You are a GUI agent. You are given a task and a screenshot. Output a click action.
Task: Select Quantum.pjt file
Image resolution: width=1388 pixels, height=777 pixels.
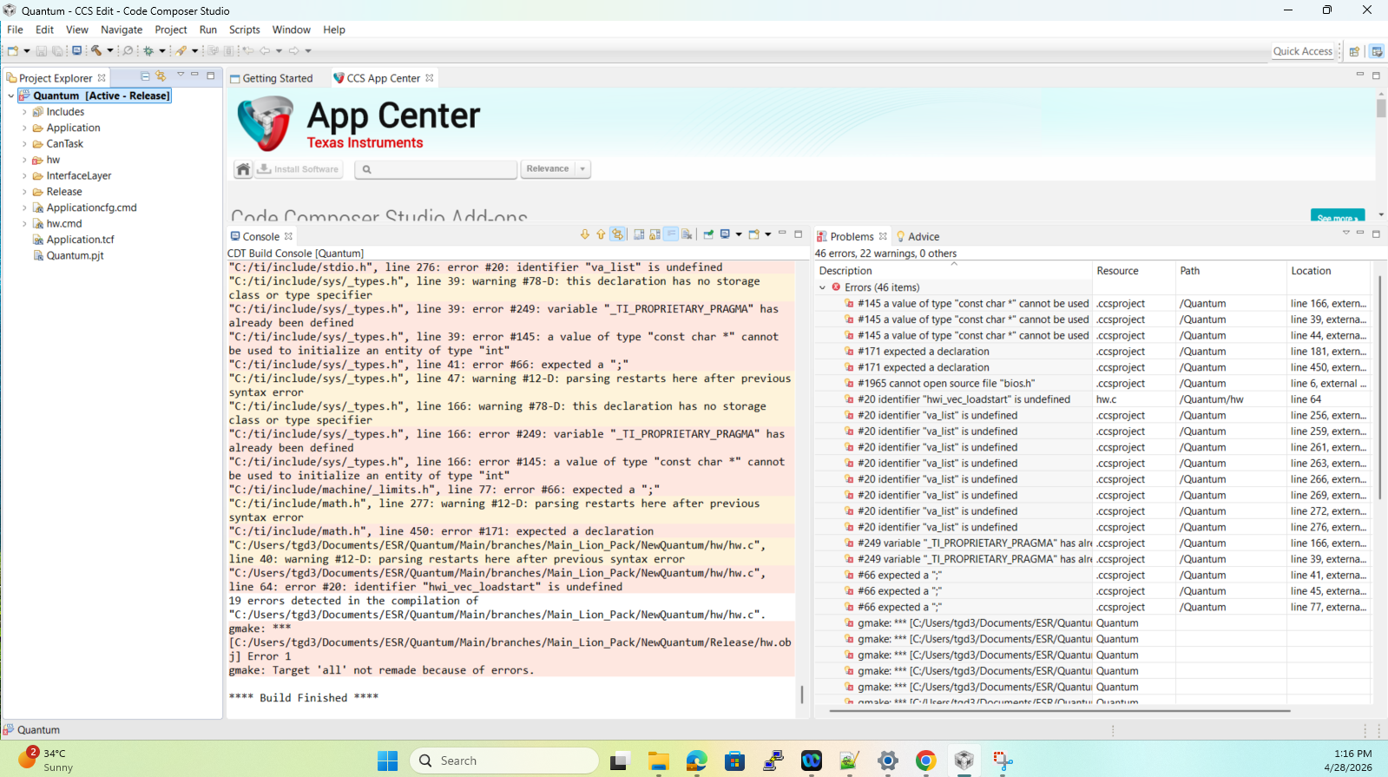pyautogui.click(x=75, y=256)
